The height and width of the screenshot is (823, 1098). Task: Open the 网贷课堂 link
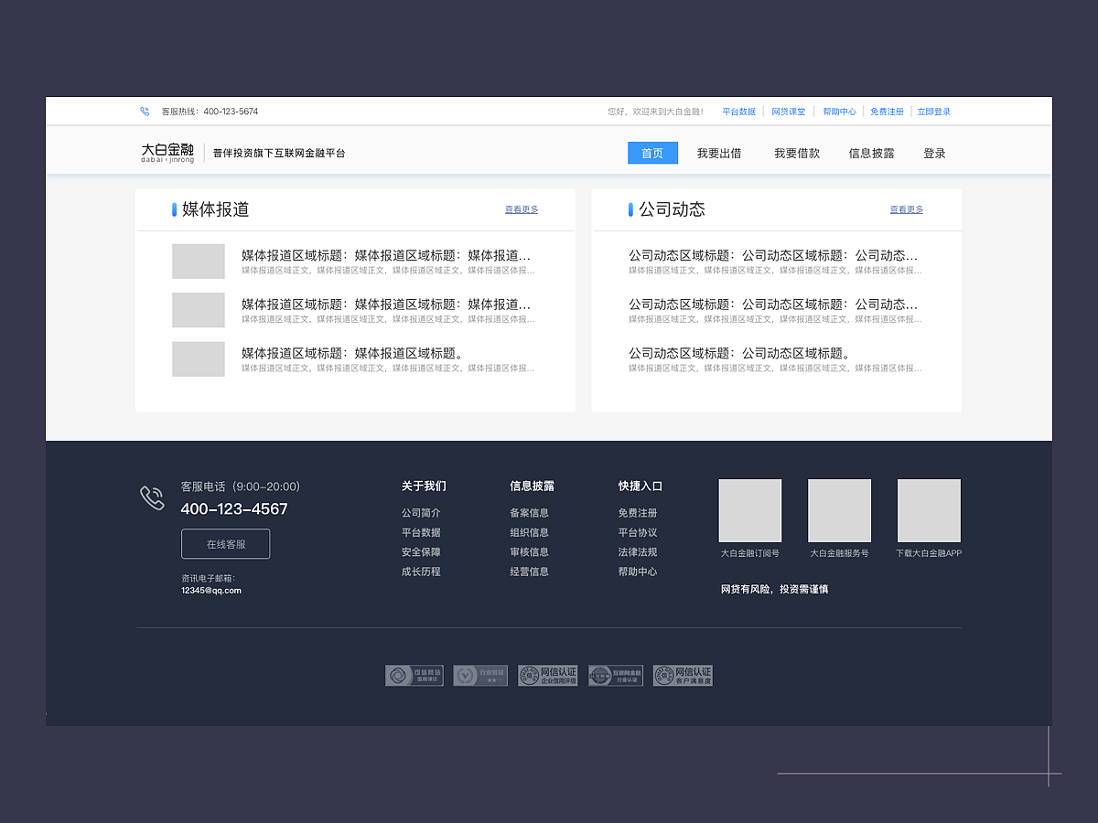point(788,111)
